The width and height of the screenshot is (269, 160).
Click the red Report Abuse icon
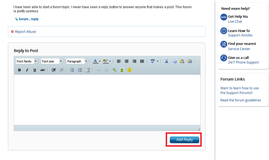pos(12,31)
